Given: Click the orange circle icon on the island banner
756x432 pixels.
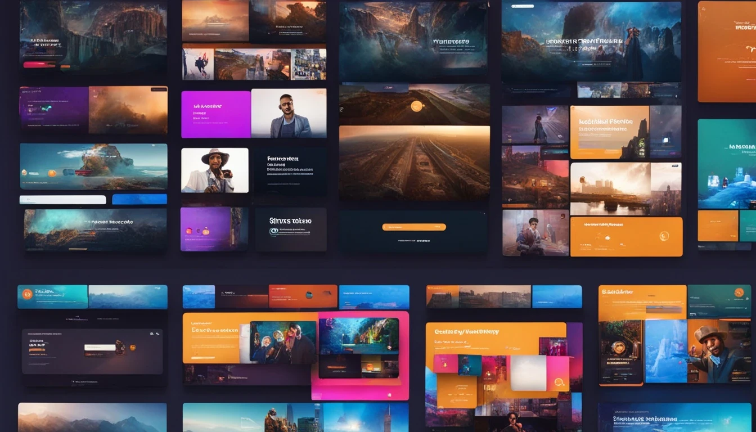Looking at the screenshot, I should 52,173.
